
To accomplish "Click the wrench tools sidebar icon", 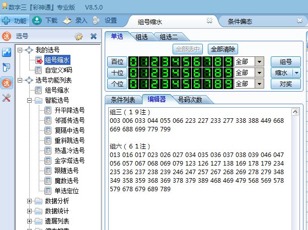I will click(x=7, y=98).
